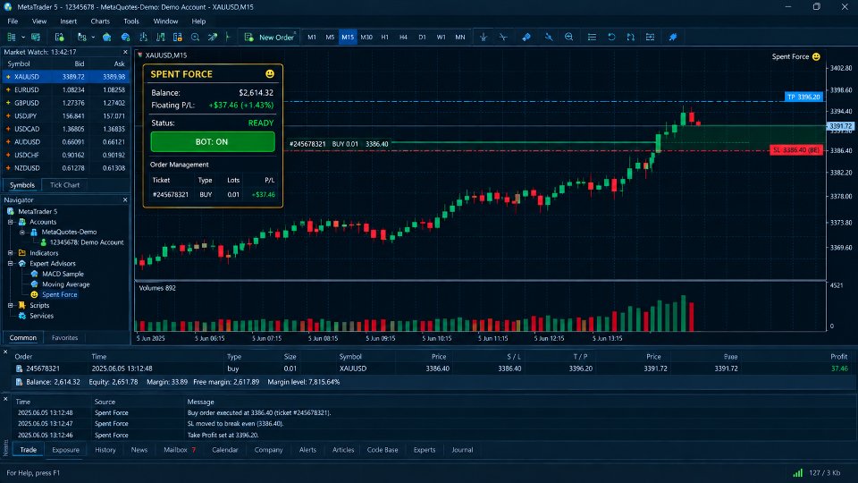Viewport: 858px width, 483px height.
Task: Collapse the Expert Advisors tree node
Action: point(11,263)
